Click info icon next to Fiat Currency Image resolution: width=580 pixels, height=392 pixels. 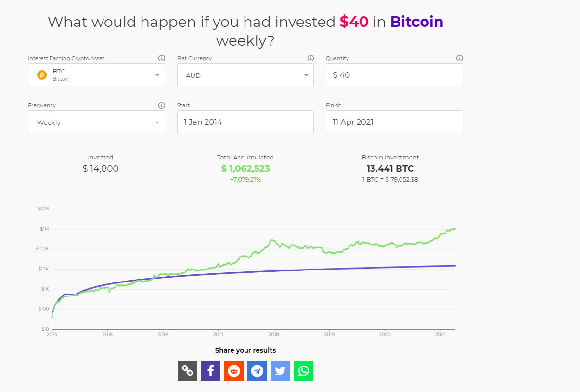[310, 58]
